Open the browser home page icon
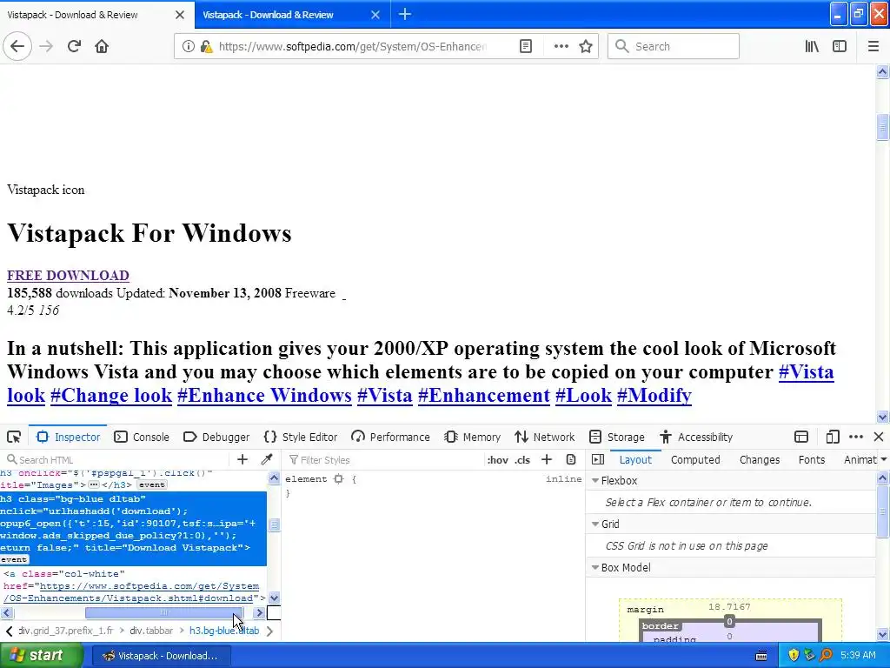 [x=102, y=46]
